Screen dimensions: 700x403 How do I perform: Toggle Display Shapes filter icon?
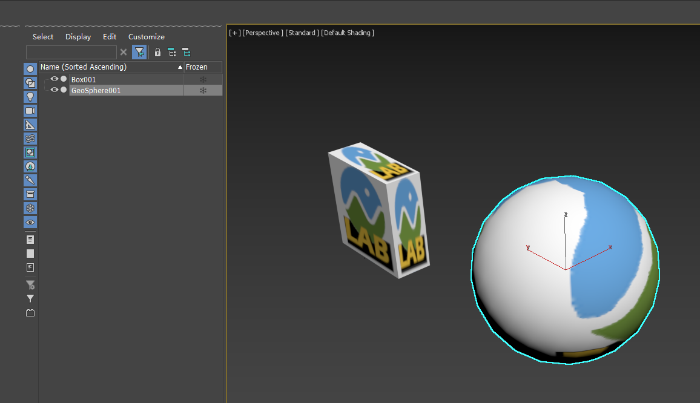click(30, 82)
